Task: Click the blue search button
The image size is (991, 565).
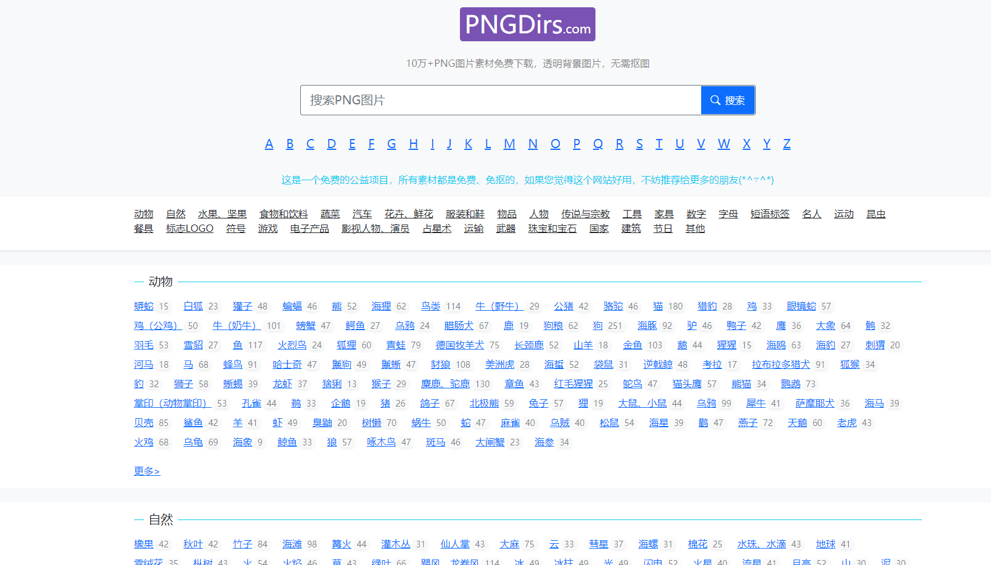Action: [x=727, y=100]
